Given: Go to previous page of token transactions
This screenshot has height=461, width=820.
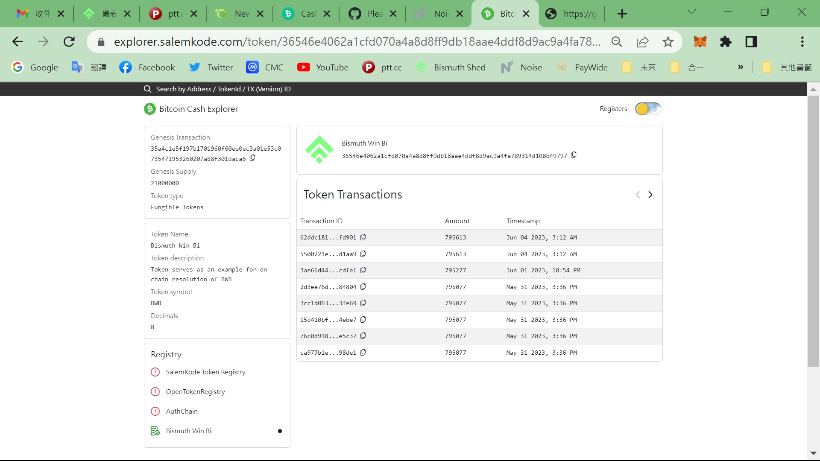Looking at the screenshot, I should click(x=638, y=195).
